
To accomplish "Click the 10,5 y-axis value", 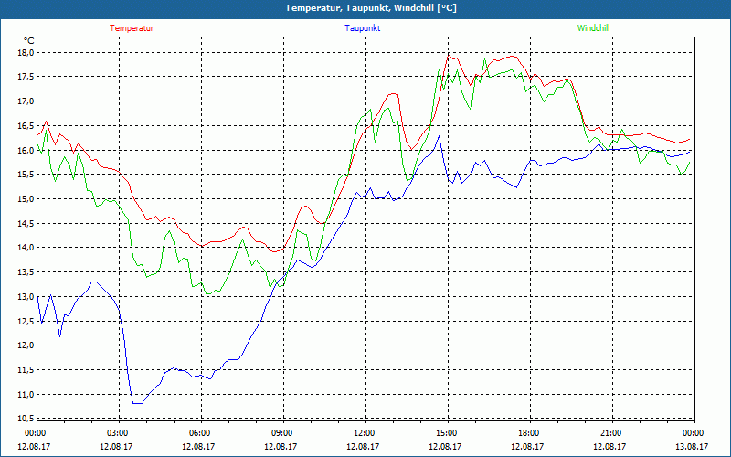I will pyautogui.click(x=26, y=418).
